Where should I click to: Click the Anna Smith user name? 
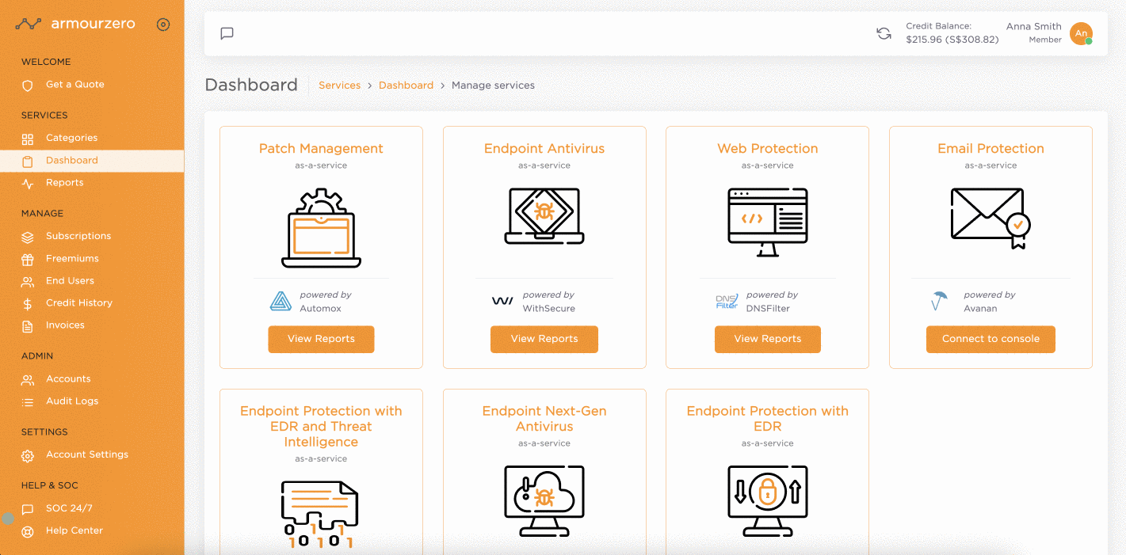coord(1033,27)
